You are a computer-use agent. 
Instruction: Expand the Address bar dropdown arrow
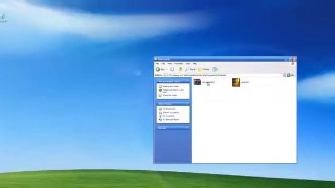tap(284, 75)
